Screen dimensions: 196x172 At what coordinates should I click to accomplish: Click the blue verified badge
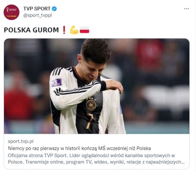[x=54, y=9]
